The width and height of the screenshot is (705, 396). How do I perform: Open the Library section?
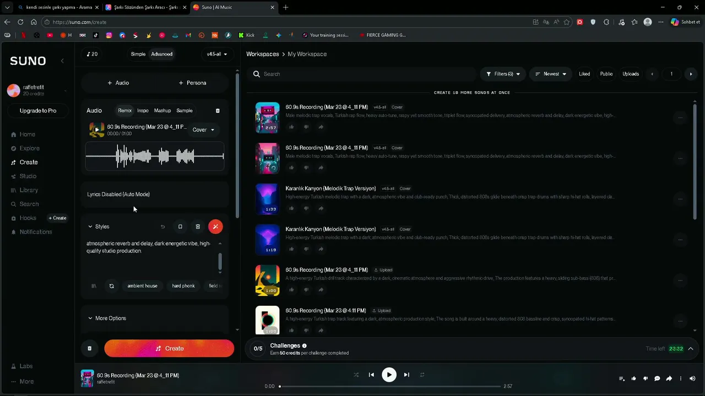click(x=24, y=190)
